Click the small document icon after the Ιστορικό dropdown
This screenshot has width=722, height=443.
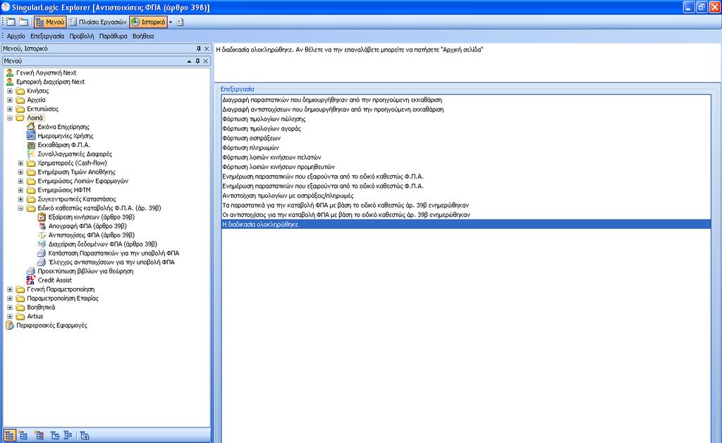[x=180, y=22]
